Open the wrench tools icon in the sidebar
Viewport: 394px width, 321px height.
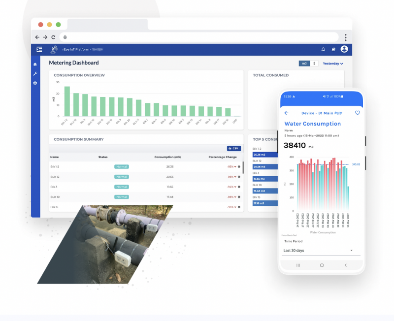pyautogui.click(x=35, y=73)
